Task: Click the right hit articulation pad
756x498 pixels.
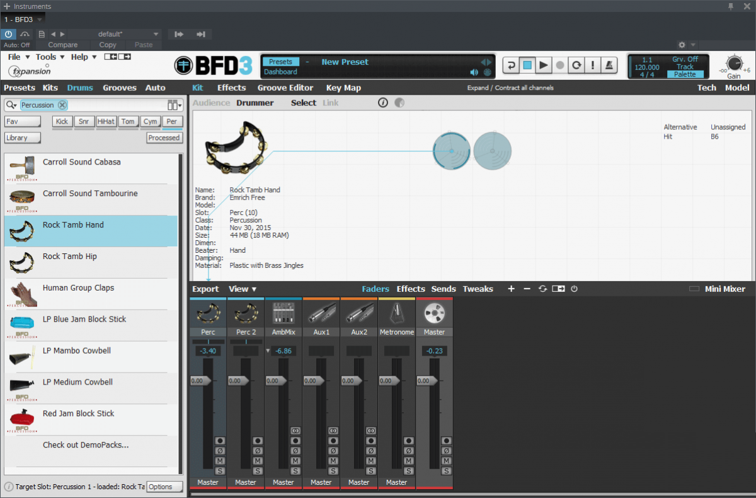Action: (x=493, y=151)
